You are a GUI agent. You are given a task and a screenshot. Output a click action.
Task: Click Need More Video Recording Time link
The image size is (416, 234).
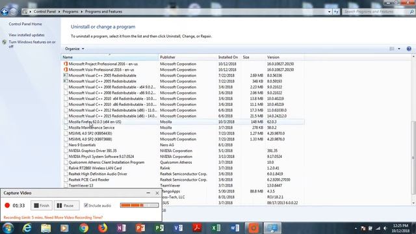click(73, 218)
